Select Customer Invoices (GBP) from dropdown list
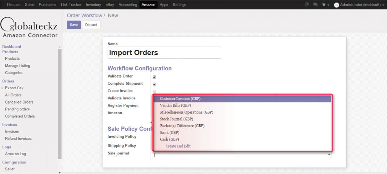This screenshot has height=174, width=387. [180, 99]
